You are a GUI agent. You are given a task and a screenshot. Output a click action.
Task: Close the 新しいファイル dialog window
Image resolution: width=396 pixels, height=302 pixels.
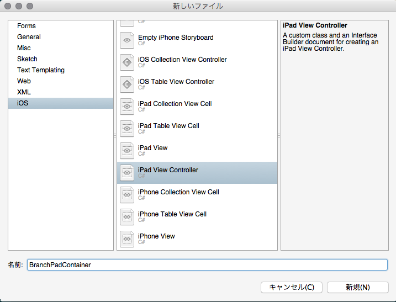(8, 6)
